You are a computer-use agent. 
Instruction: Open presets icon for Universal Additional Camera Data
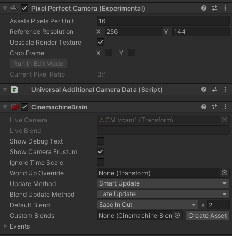coord(214,89)
